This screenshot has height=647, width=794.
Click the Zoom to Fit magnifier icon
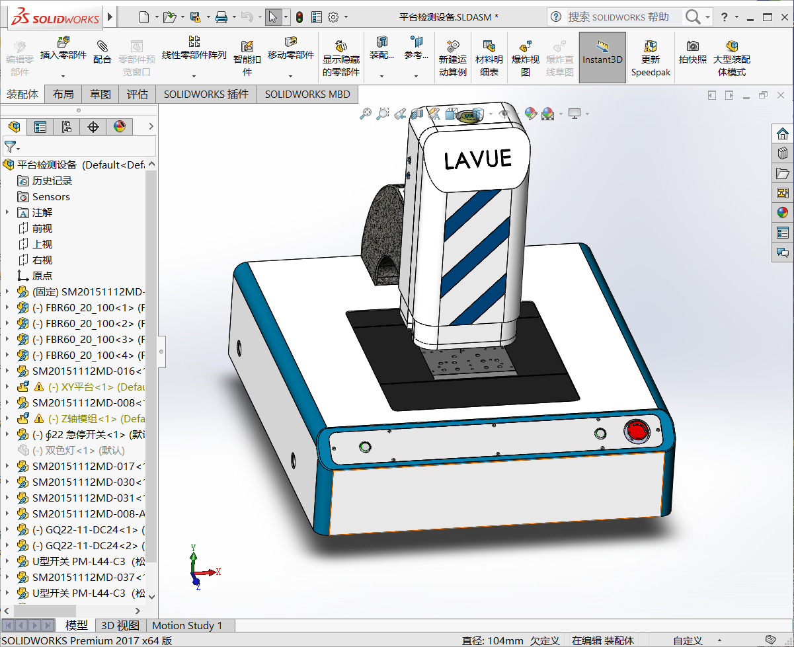366,114
